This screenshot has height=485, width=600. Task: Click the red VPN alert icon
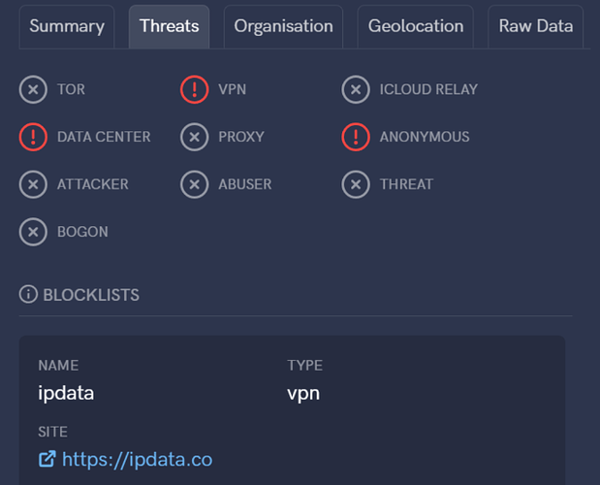[x=195, y=89]
